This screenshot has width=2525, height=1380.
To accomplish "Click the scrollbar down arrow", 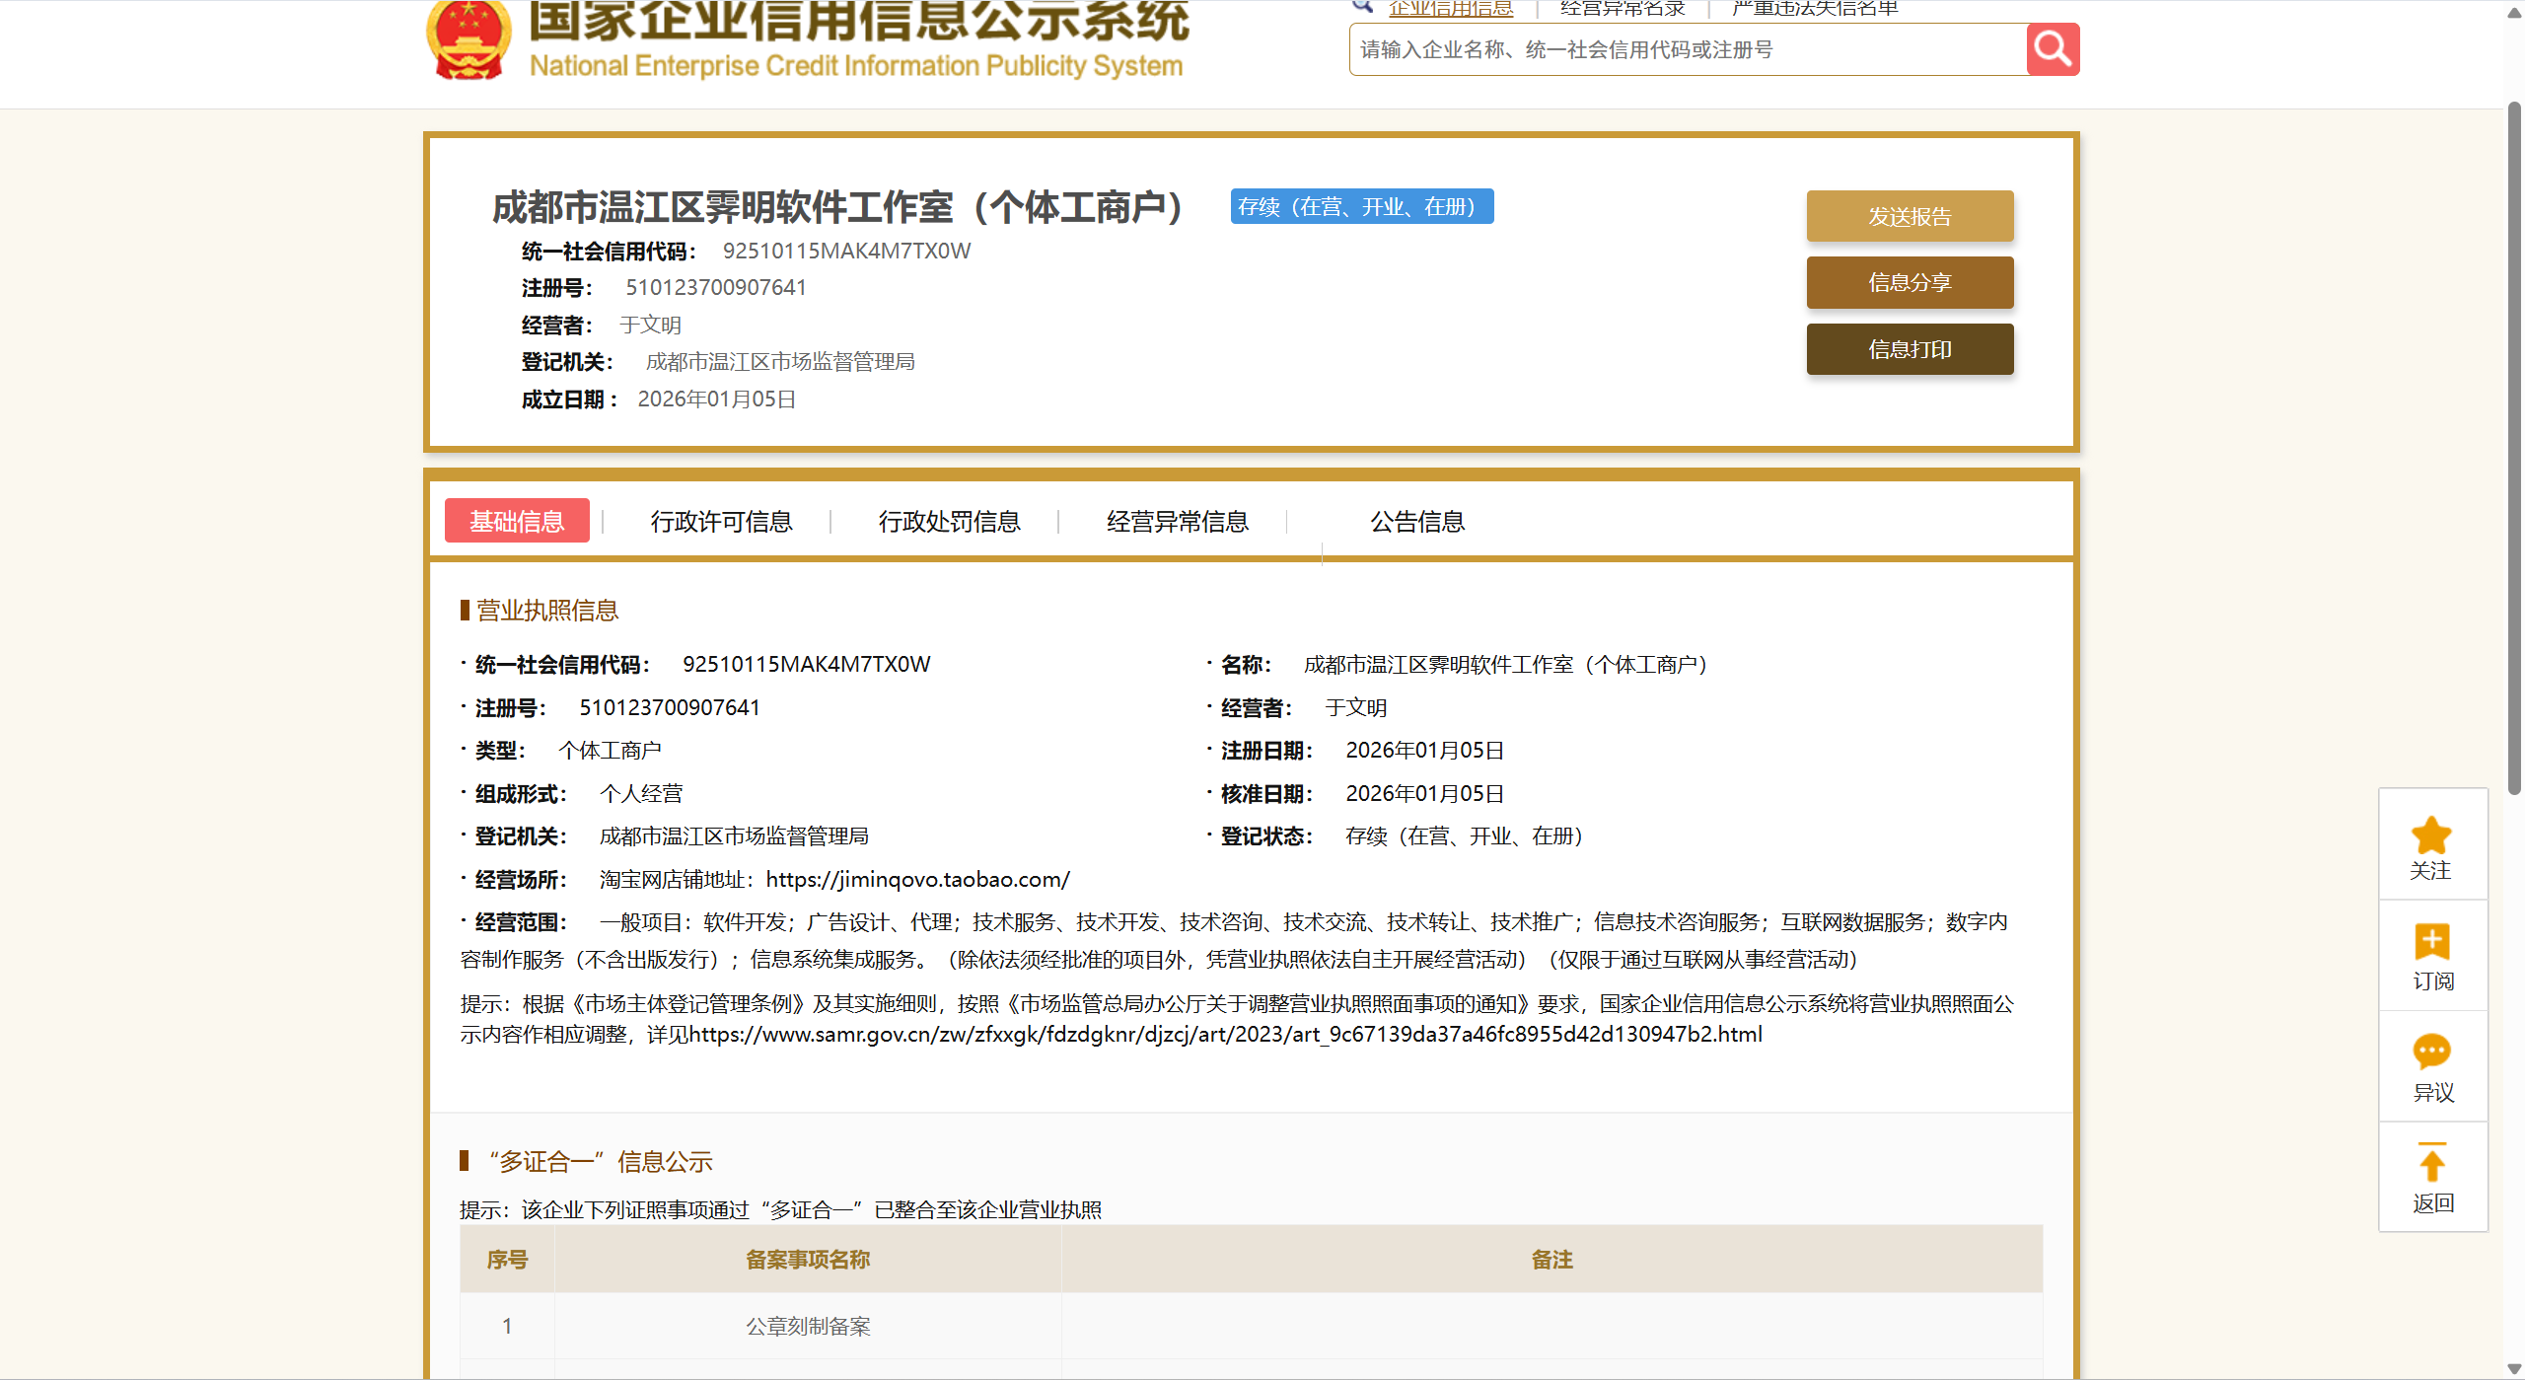I will click(x=2514, y=1369).
